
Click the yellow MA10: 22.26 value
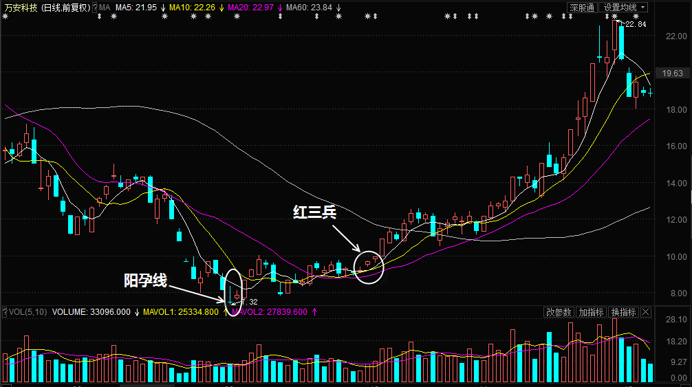(192, 8)
